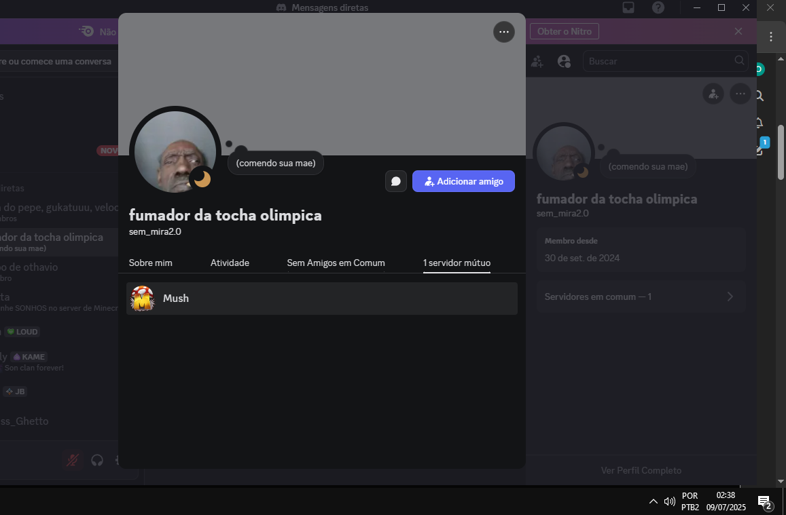Image resolution: width=786 pixels, height=515 pixels.
Task: Open fumador da tocha olimpica DM in sidebar
Action: [59, 242]
